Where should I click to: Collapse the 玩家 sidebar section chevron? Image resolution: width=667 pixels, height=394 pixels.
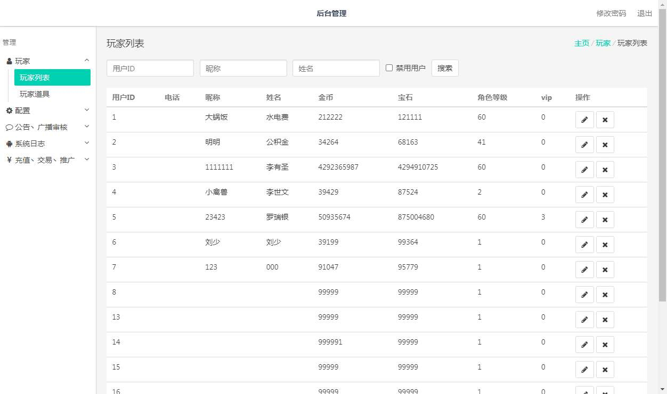click(87, 61)
